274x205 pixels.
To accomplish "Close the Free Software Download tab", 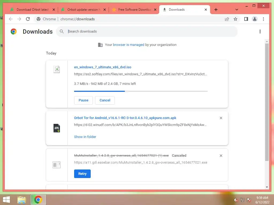I will (155, 10).
